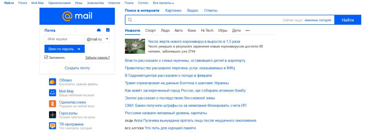Open Поиск in top navigation bar
This screenshot has width=367, height=133.
coord(129,3)
